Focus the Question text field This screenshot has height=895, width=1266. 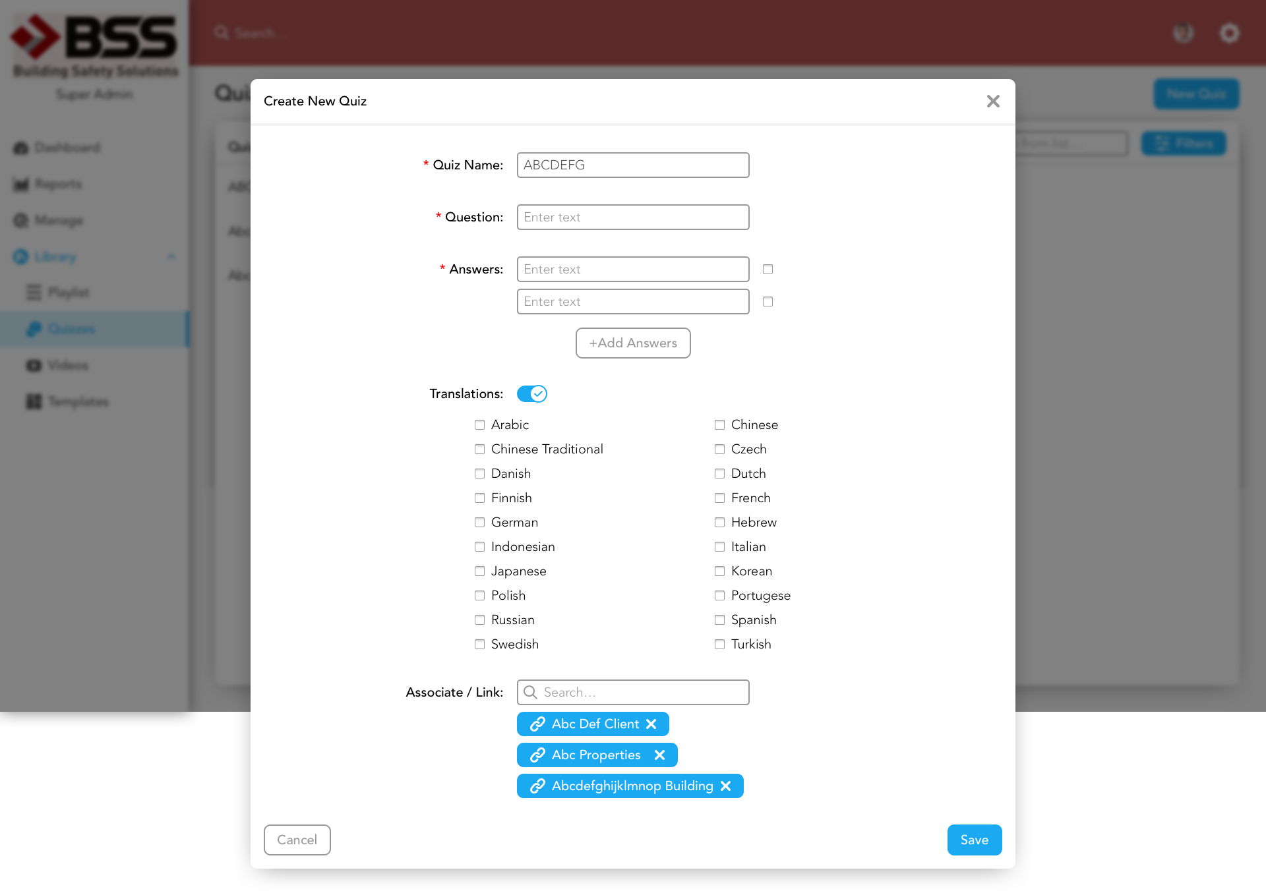[633, 217]
